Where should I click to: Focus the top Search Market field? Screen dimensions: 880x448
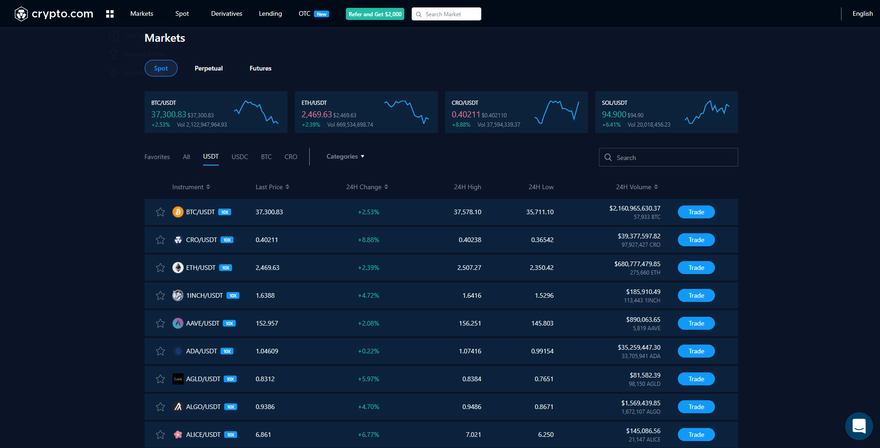click(446, 14)
